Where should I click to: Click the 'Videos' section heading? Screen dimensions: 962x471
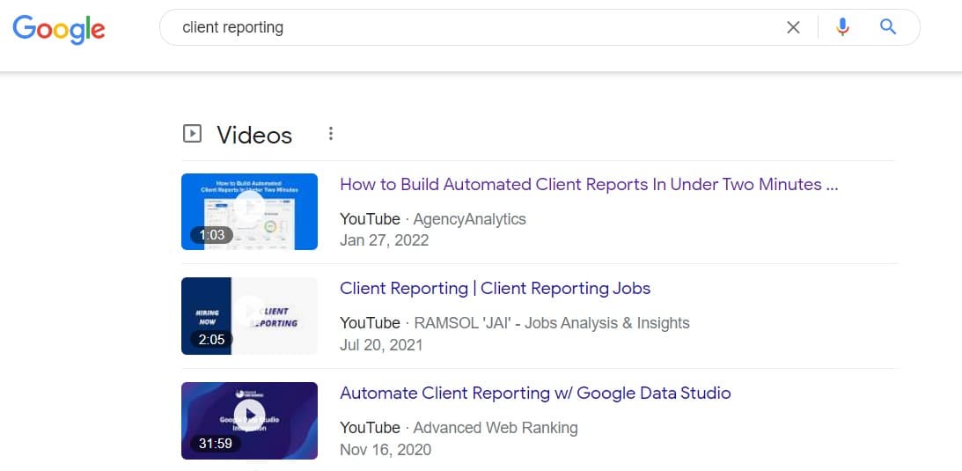click(x=254, y=135)
